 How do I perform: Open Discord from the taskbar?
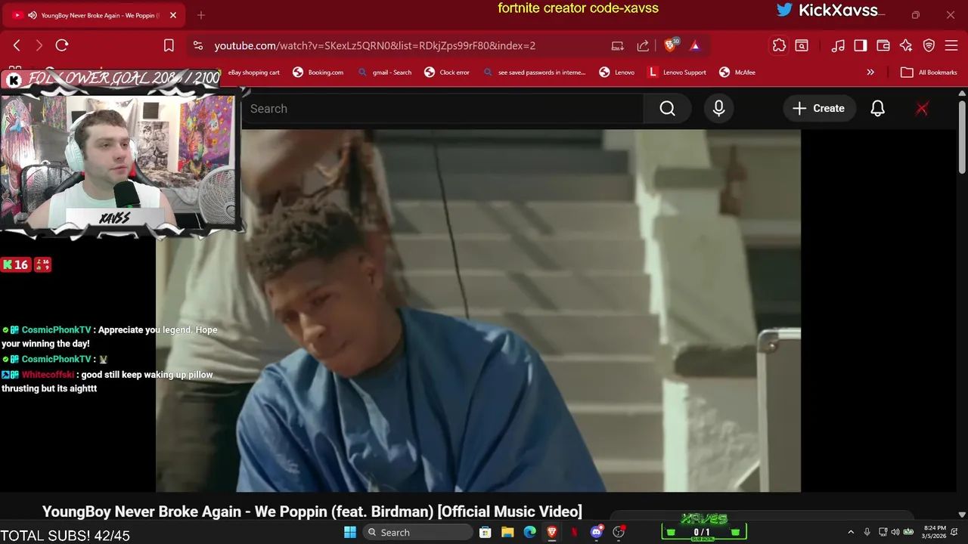point(597,532)
